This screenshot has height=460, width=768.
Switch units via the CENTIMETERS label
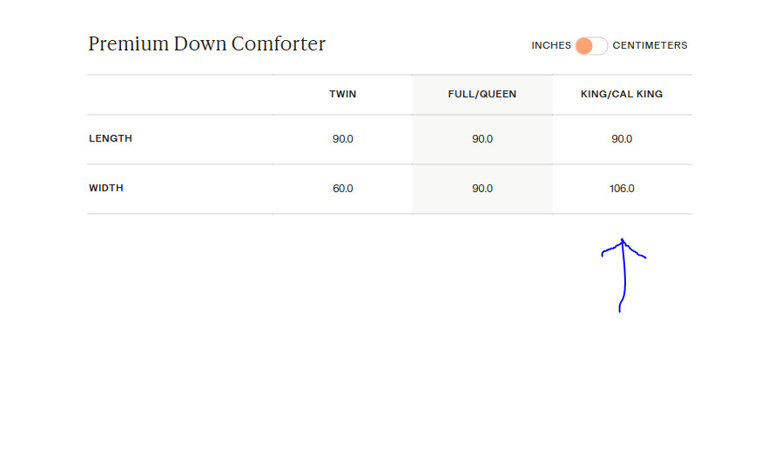coord(650,46)
